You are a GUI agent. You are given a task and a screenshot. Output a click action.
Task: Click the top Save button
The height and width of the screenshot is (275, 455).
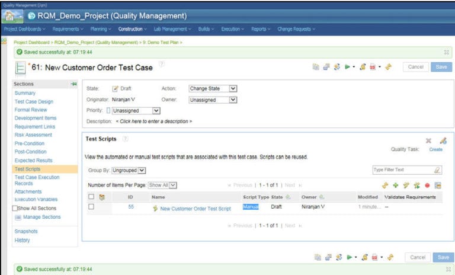coord(441,67)
